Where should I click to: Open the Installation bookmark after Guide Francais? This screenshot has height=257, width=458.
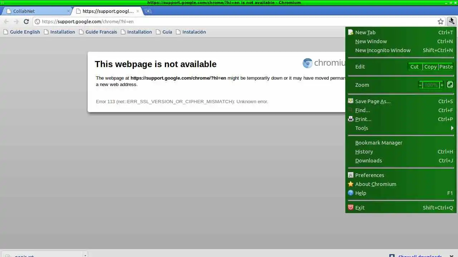point(136,32)
